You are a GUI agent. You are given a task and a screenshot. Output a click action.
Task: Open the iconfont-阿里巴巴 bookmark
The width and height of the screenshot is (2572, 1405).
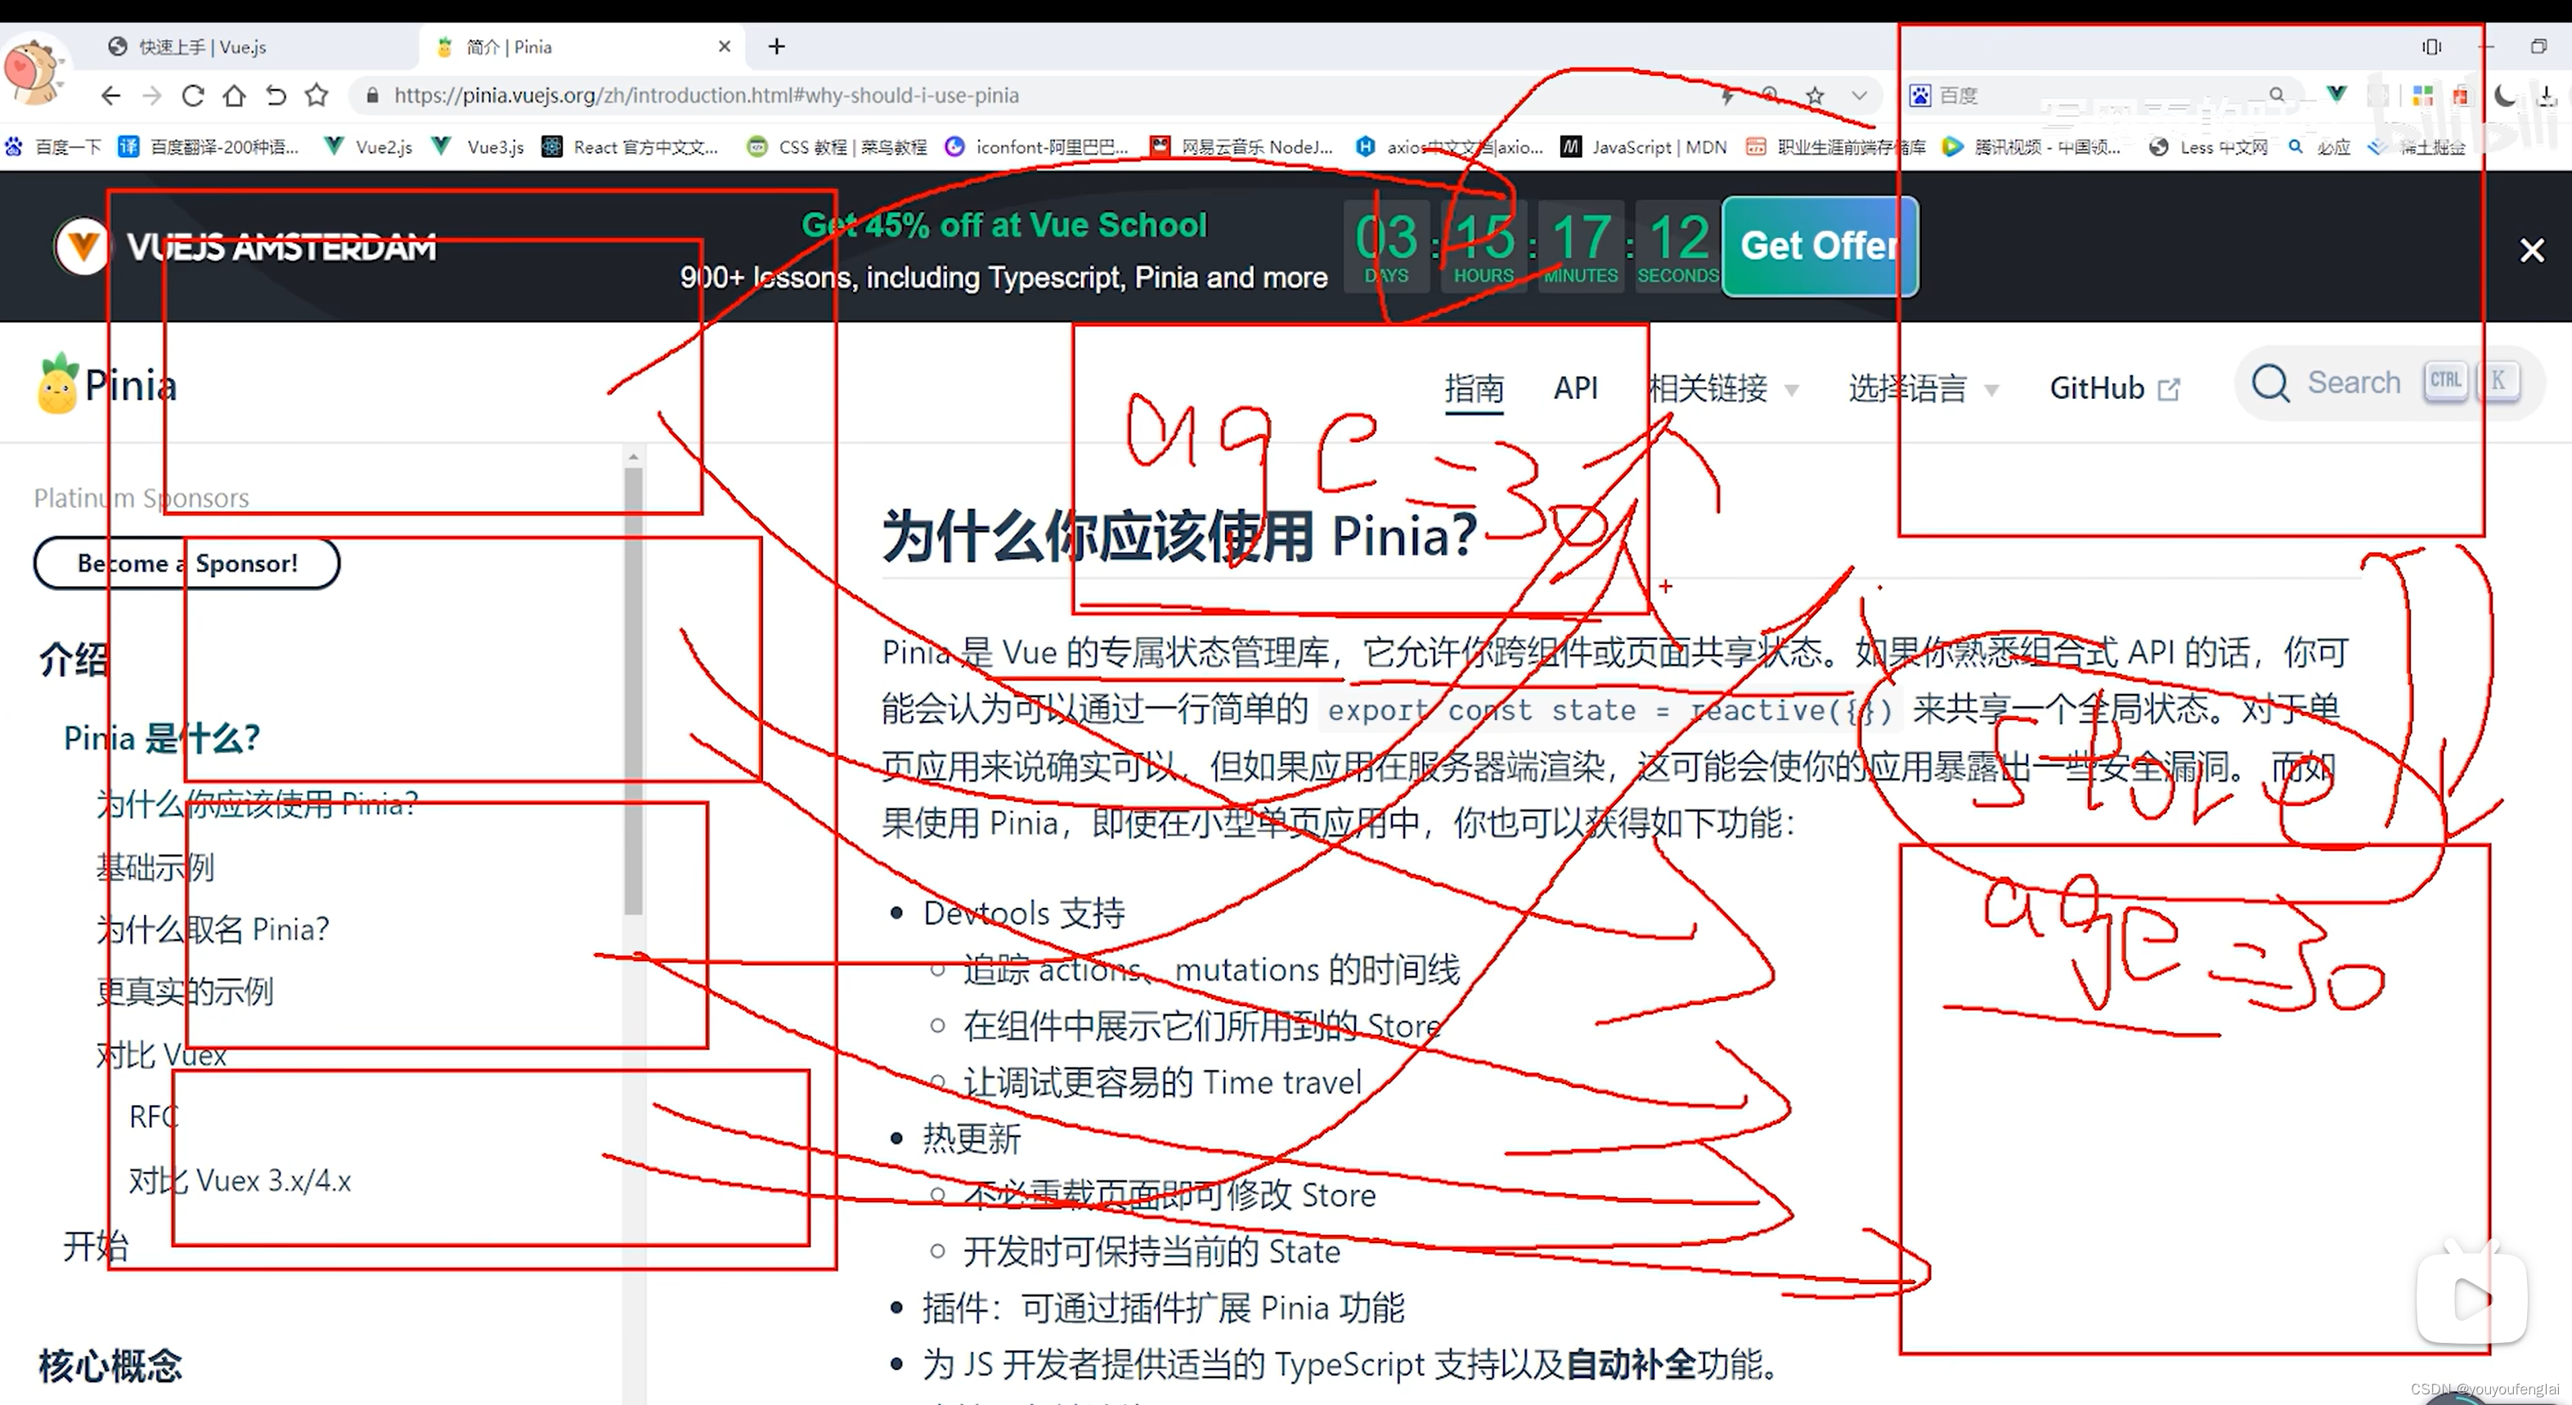click(x=1037, y=148)
